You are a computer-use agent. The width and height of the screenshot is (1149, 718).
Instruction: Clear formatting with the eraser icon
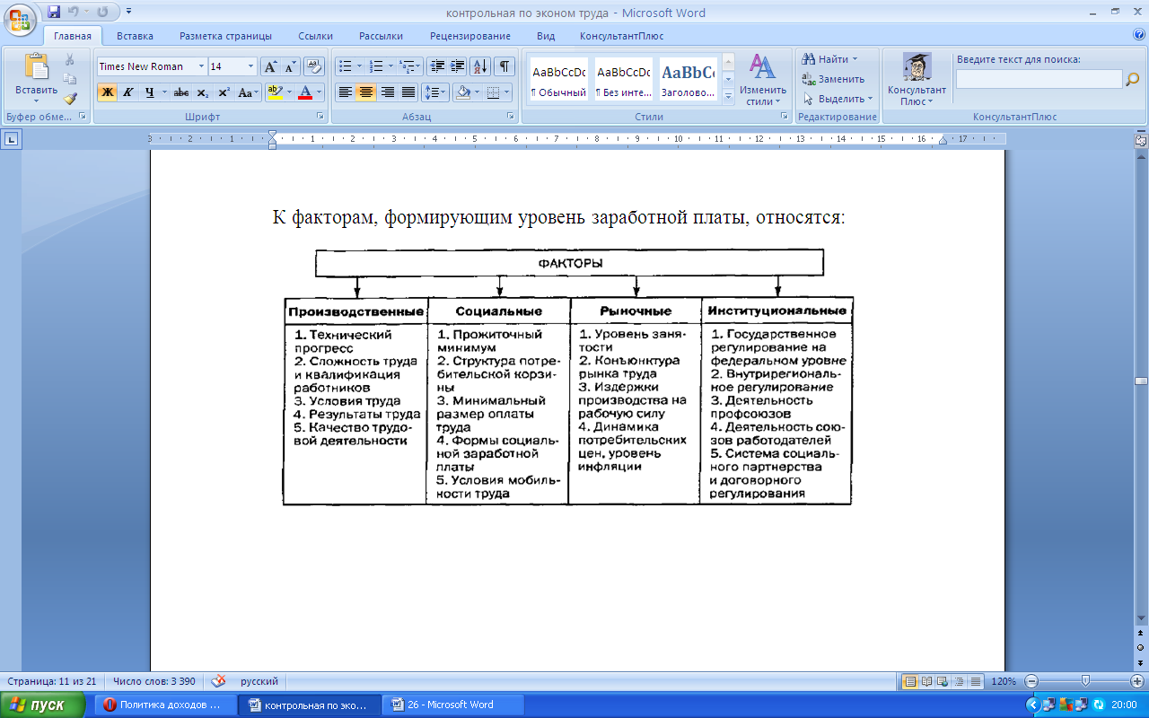(314, 66)
